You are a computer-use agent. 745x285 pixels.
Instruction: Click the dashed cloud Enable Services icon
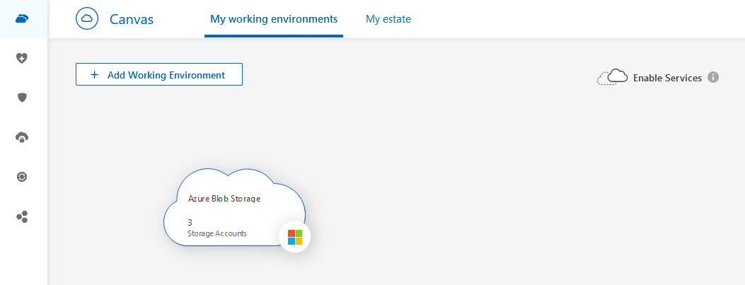pyautogui.click(x=613, y=77)
